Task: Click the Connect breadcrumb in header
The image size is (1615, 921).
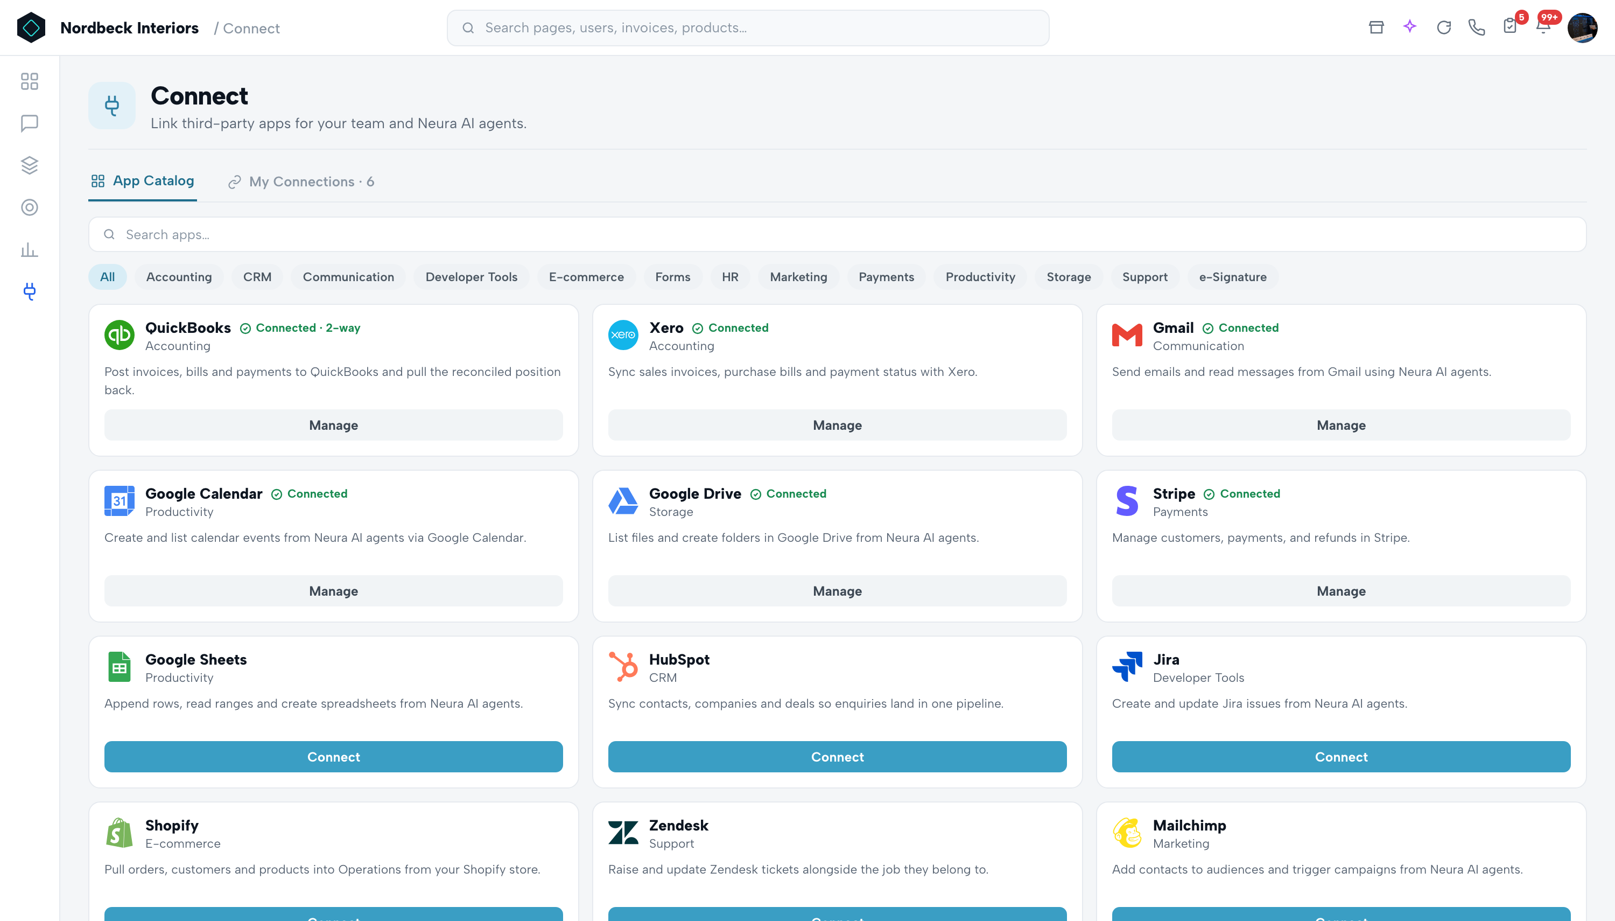Action: click(251, 29)
